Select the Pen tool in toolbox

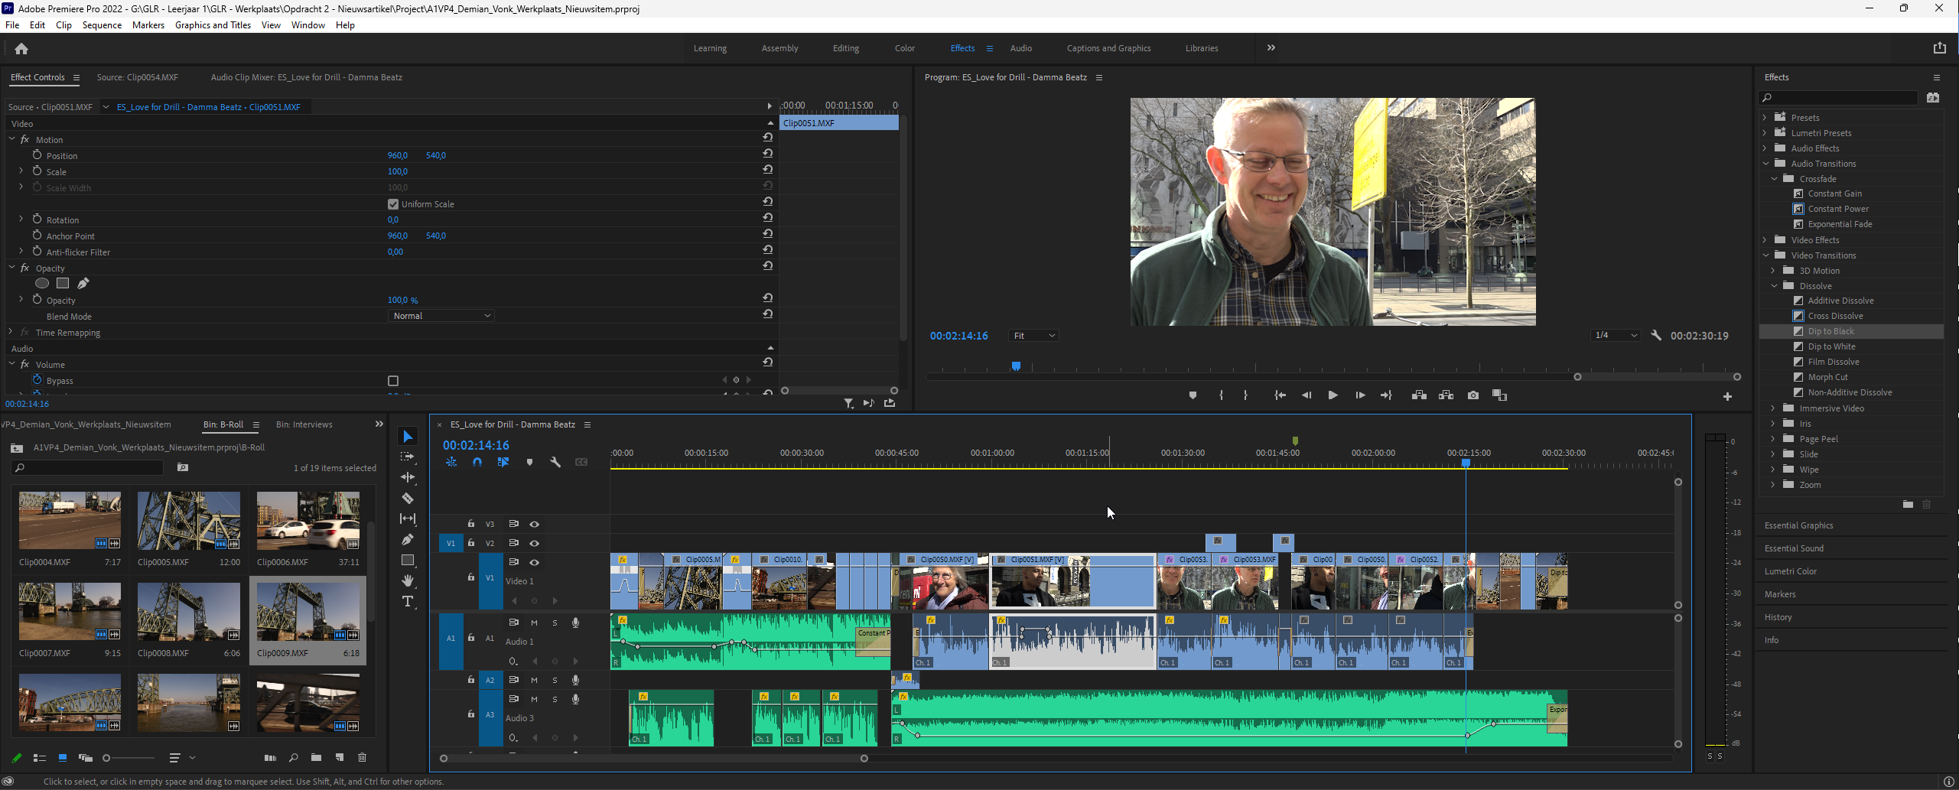click(x=408, y=539)
